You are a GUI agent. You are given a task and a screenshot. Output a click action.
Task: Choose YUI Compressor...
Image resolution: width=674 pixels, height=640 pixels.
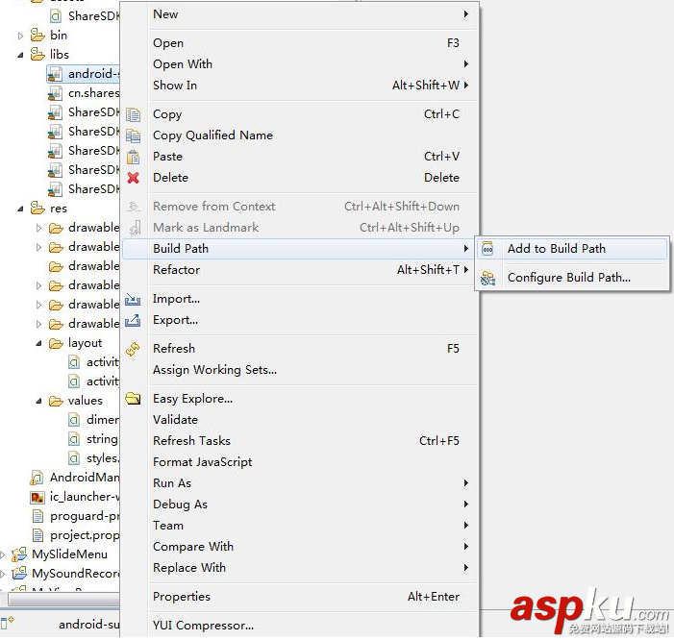[x=301, y=626]
